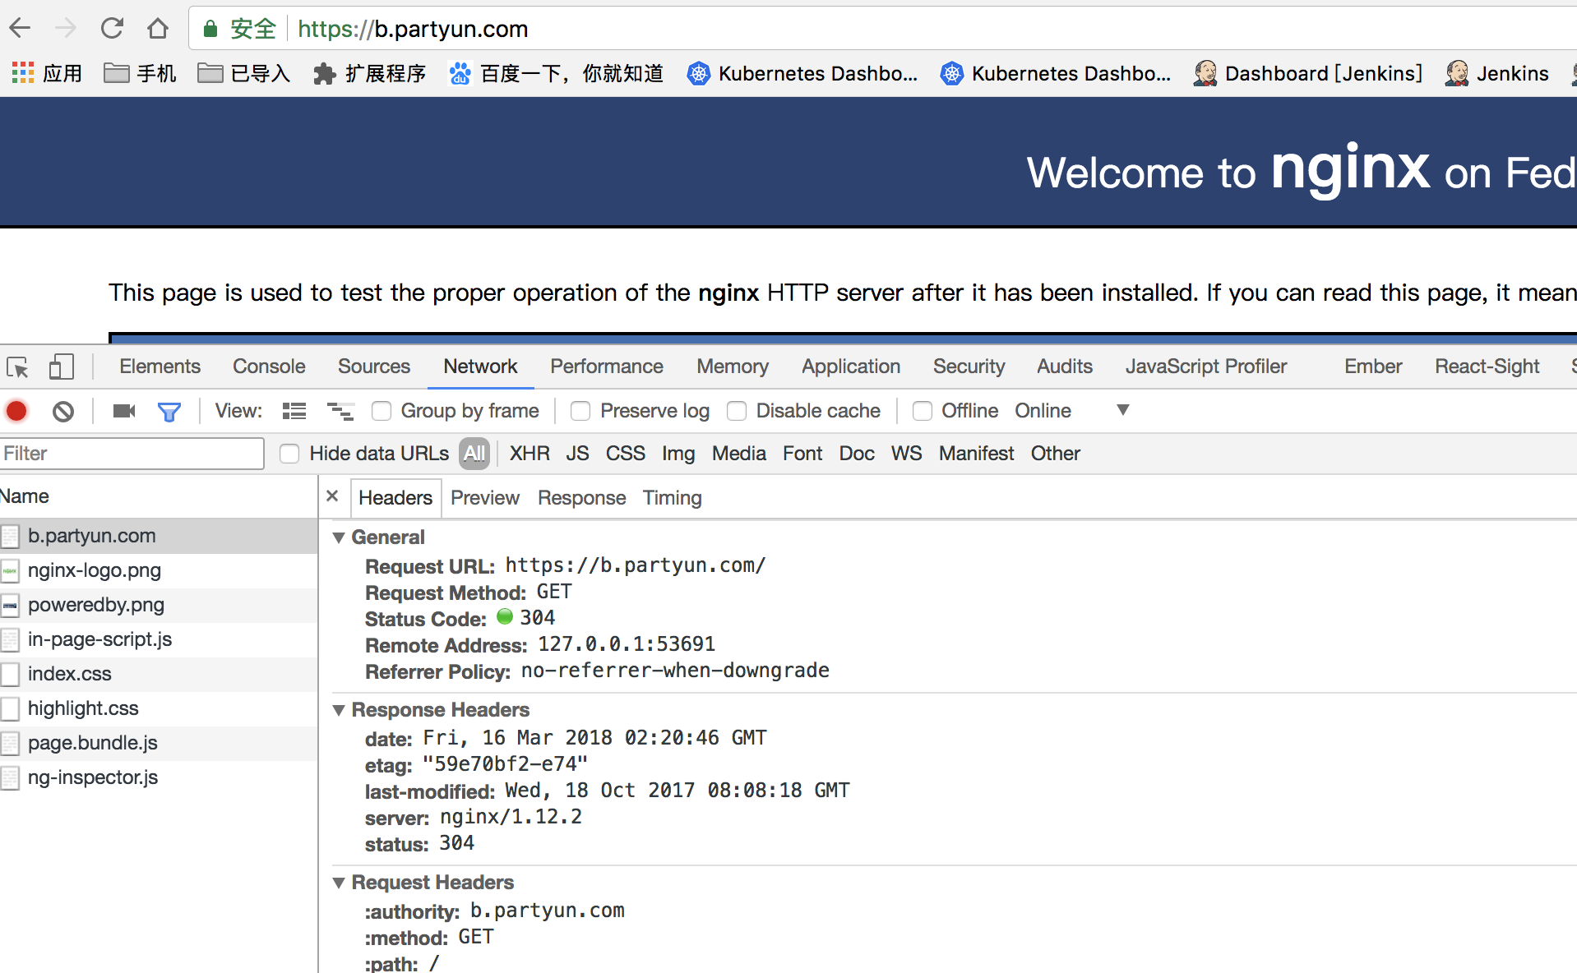
Task: Close the request details pane
Action: 332,496
